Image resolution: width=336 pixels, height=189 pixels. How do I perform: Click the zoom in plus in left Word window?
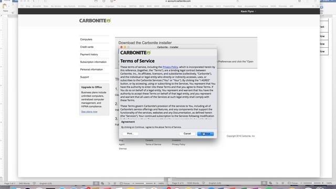click(x=155, y=183)
